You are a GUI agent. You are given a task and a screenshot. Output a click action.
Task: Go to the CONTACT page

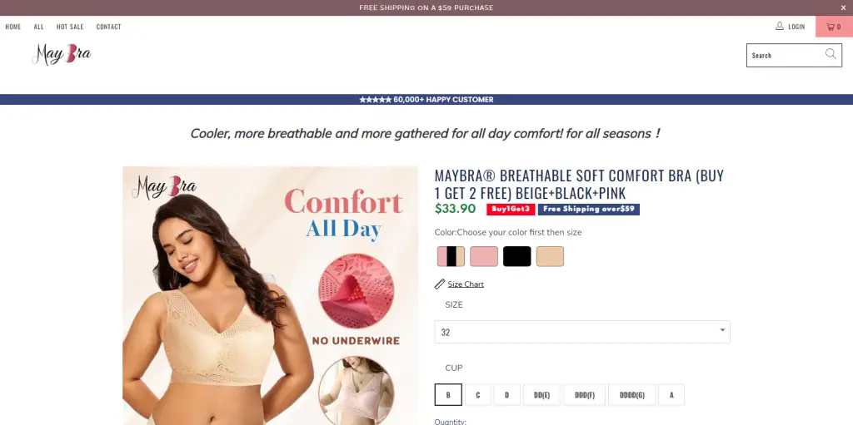(109, 27)
